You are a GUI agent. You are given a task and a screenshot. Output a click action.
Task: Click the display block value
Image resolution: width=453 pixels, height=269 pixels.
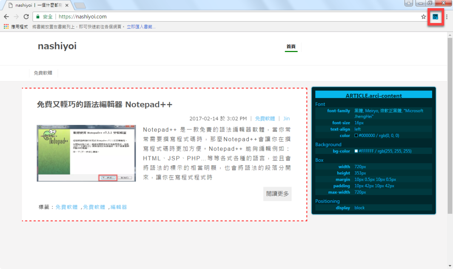coord(360,208)
